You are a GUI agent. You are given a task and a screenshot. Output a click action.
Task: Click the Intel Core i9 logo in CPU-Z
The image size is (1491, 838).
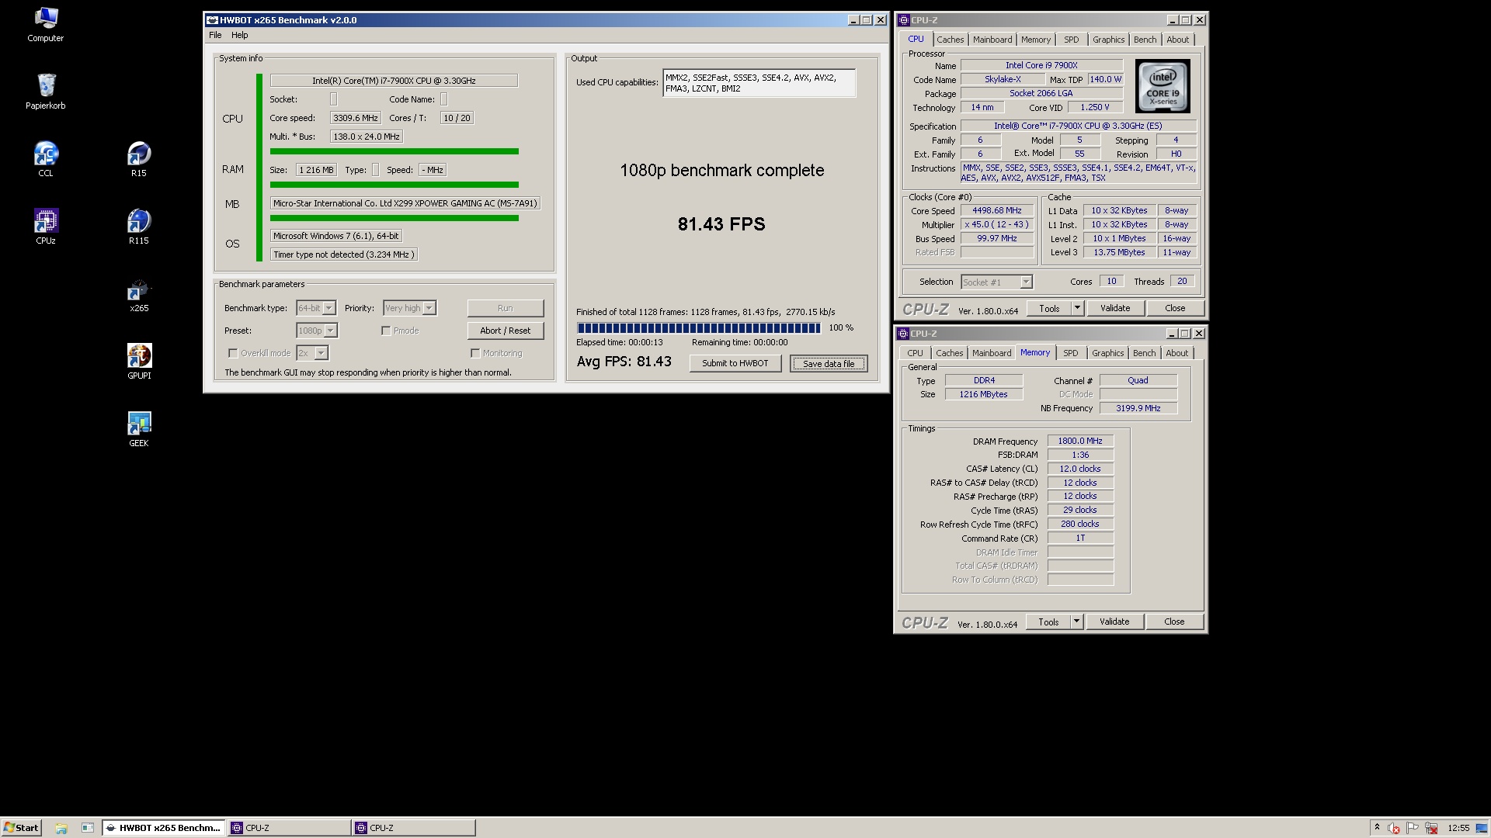(x=1163, y=86)
